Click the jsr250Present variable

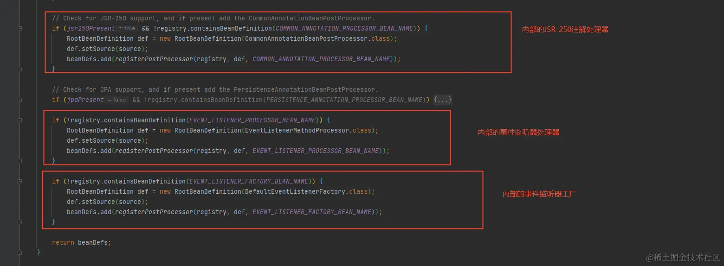[x=91, y=28]
